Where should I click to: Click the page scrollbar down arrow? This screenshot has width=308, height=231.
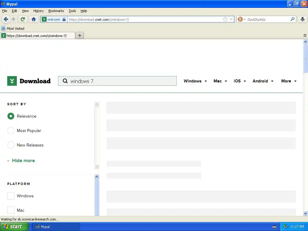pos(305,213)
